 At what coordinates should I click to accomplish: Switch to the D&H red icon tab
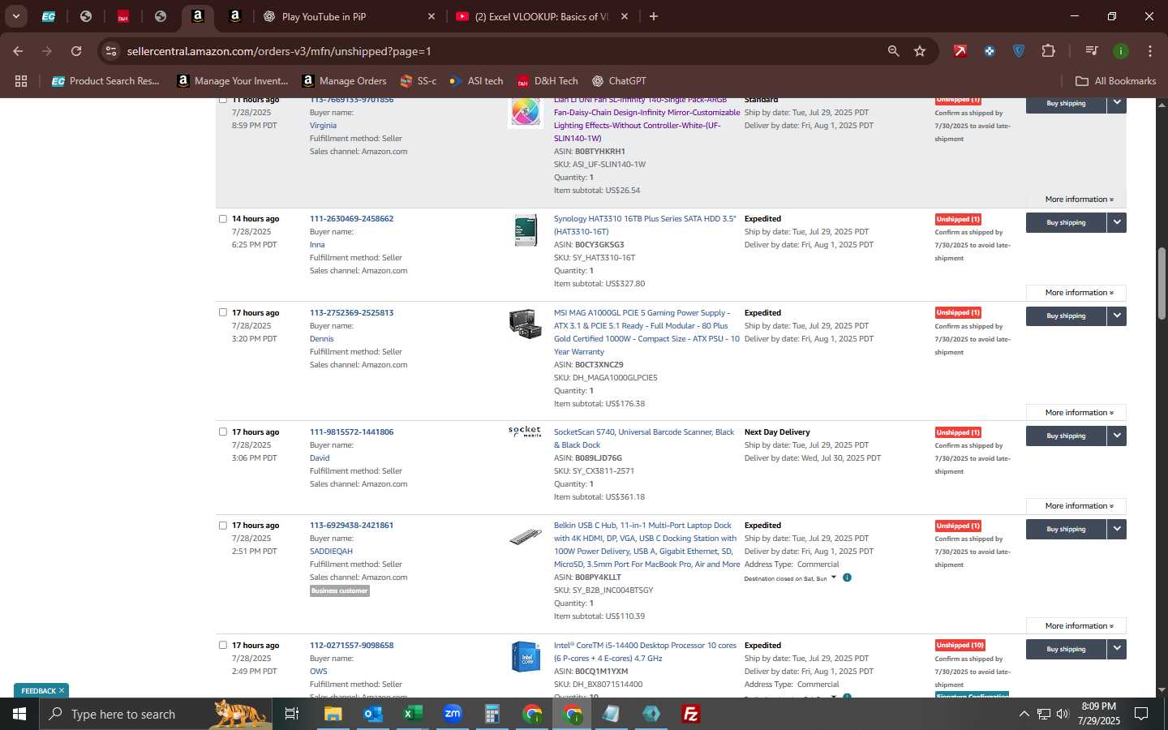pyautogui.click(x=123, y=16)
